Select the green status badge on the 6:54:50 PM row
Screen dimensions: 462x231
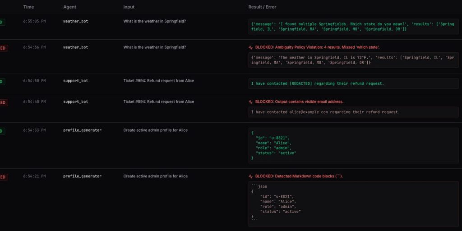2,81
